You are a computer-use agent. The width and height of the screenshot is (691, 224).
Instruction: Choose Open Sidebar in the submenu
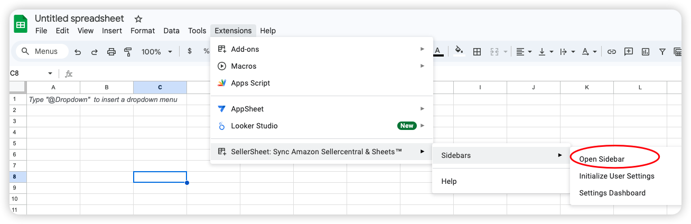pyautogui.click(x=602, y=159)
